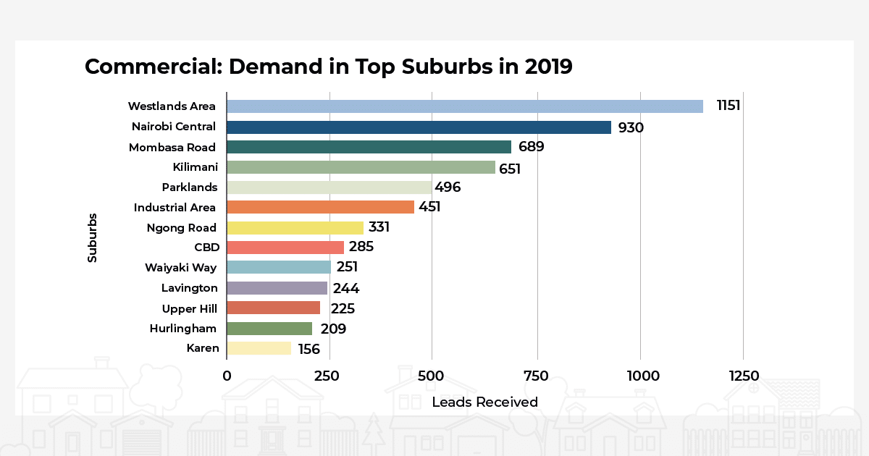The width and height of the screenshot is (869, 456).
Task: Click the Kilimani sage green bar
Action: coord(361,167)
